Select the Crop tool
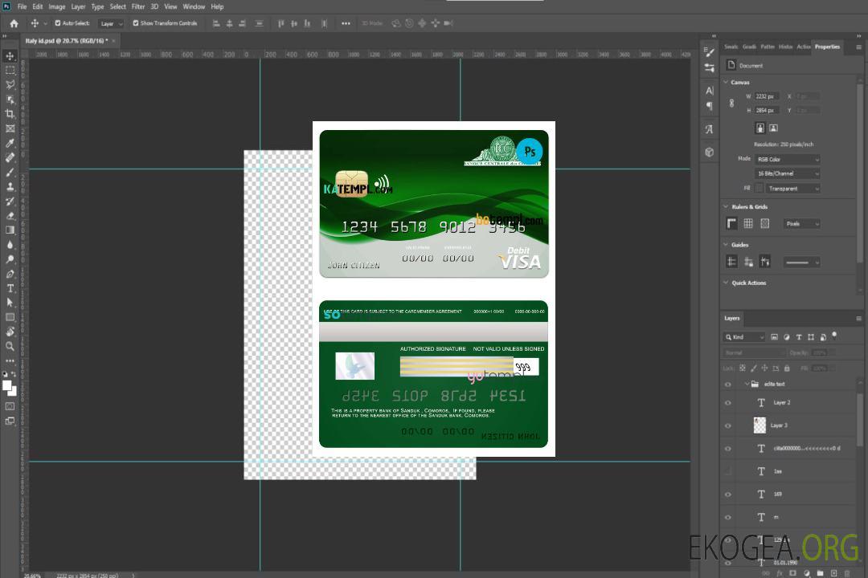The height and width of the screenshot is (578, 868). (x=10, y=114)
